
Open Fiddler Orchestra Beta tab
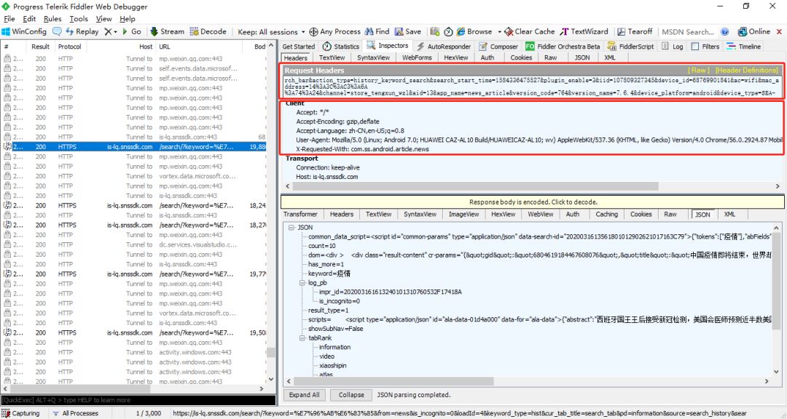pyautogui.click(x=563, y=46)
